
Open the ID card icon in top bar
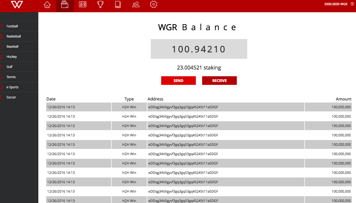coord(83,5)
